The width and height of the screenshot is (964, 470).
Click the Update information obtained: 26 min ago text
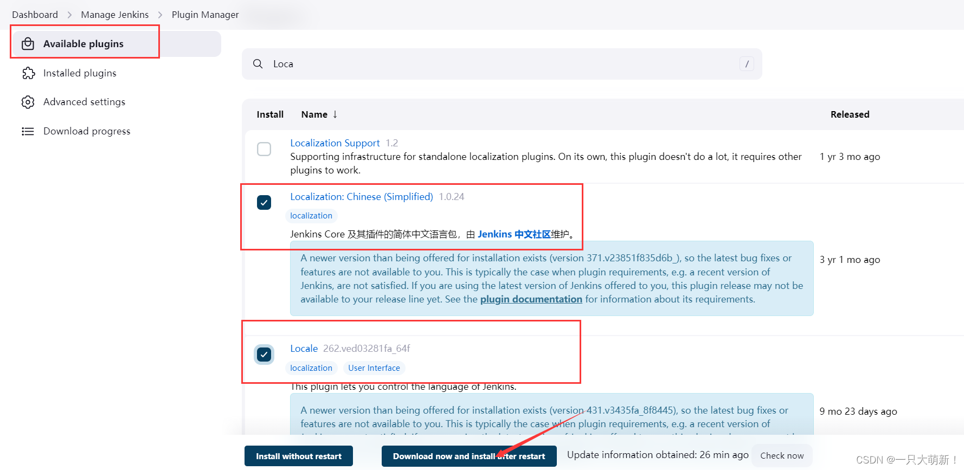658,455
